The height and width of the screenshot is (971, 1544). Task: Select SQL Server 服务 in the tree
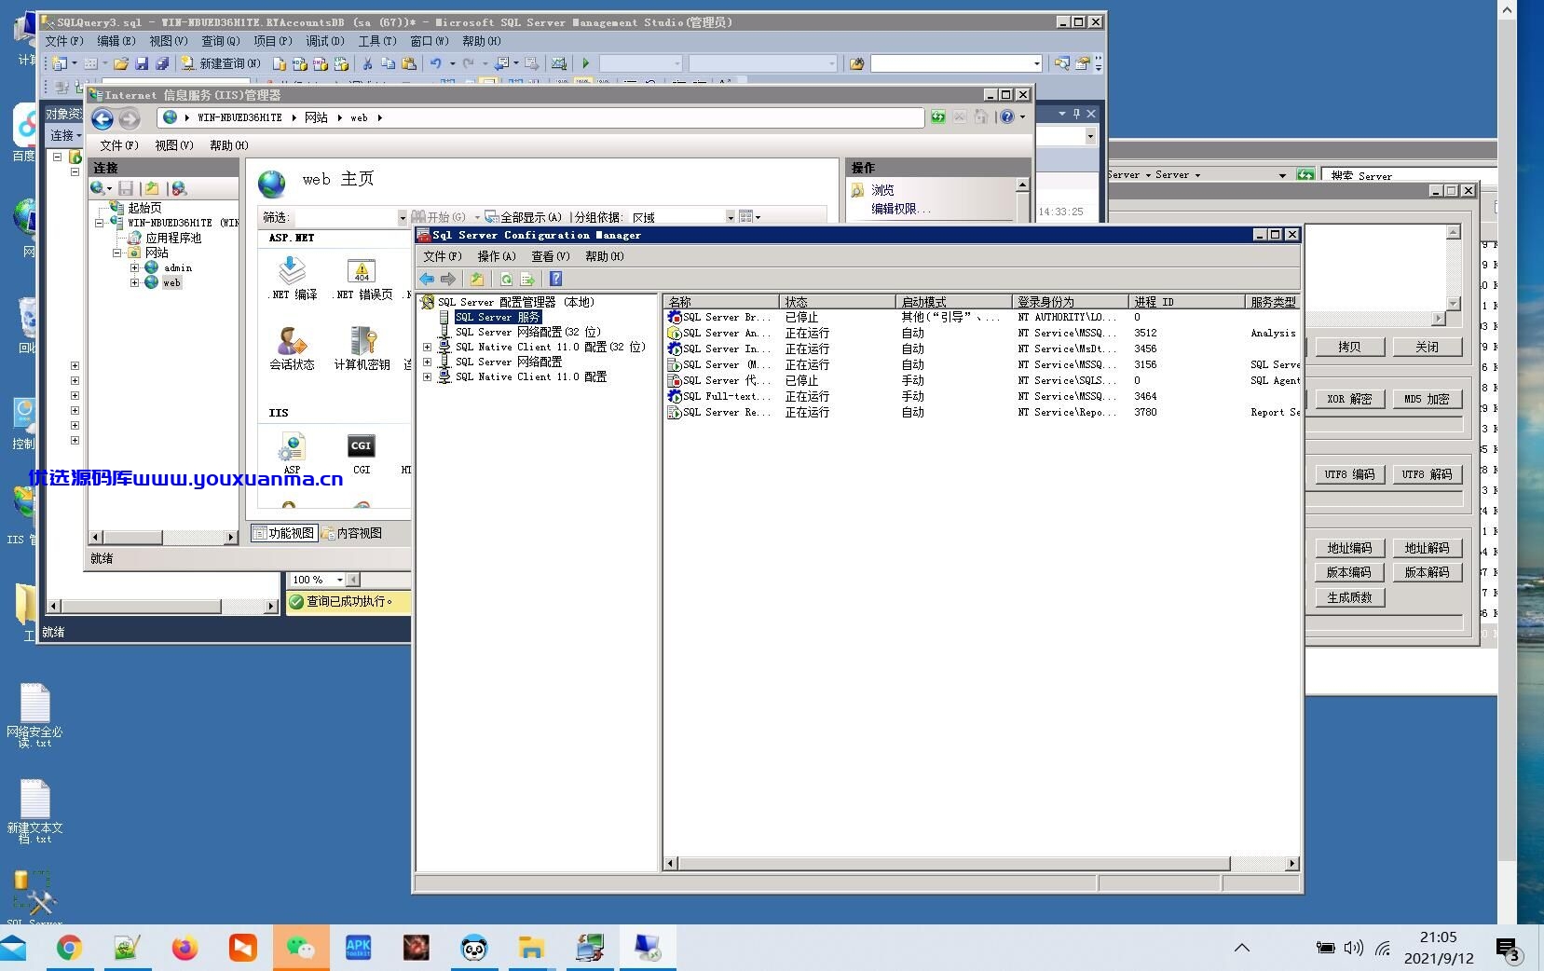click(x=498, y=317)
